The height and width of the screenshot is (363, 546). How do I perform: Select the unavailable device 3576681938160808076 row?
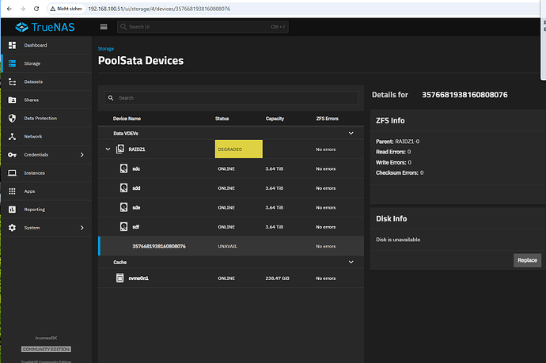point(231,246)
